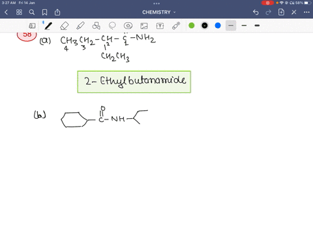Bookmark the current page
The height and width of the screenshot is (235, 313).
[44, 12]
